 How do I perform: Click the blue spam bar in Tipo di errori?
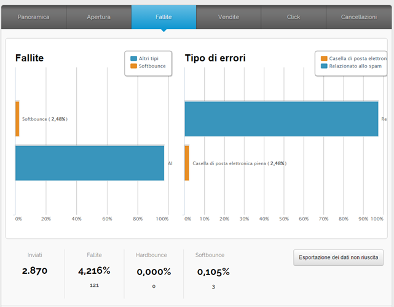point(282,119)
